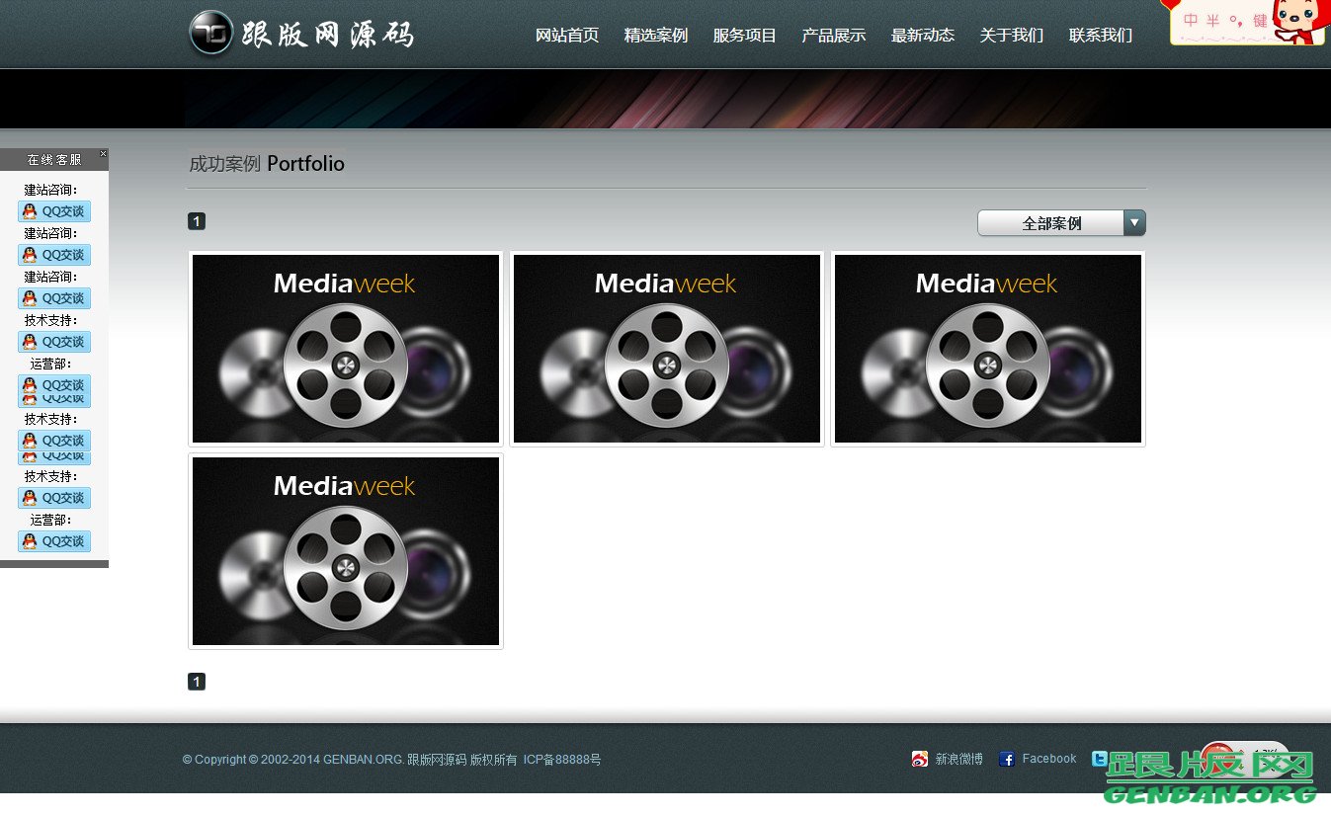Open the second-row Mediaweek portfolio thumbnail

click(x=346, y=551)
